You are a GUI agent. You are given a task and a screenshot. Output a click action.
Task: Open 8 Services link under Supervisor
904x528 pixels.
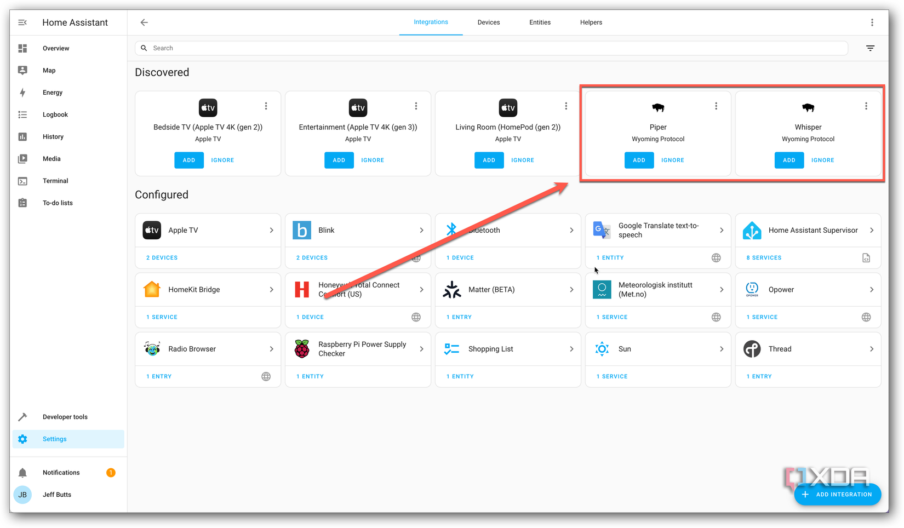pyautogui.click(x=764, y=257)
